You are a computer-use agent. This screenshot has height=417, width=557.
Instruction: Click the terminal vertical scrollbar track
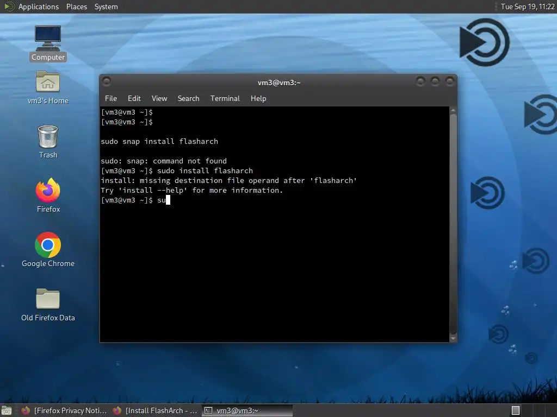453,224
